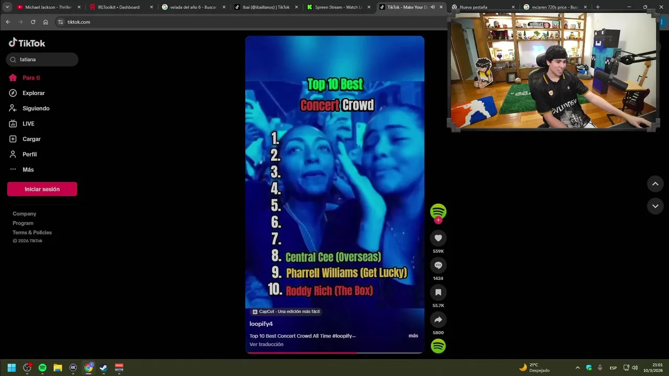Share the video with the arrow icon
This screenshot has width=669, height=376.
click(x=438, y=320)
